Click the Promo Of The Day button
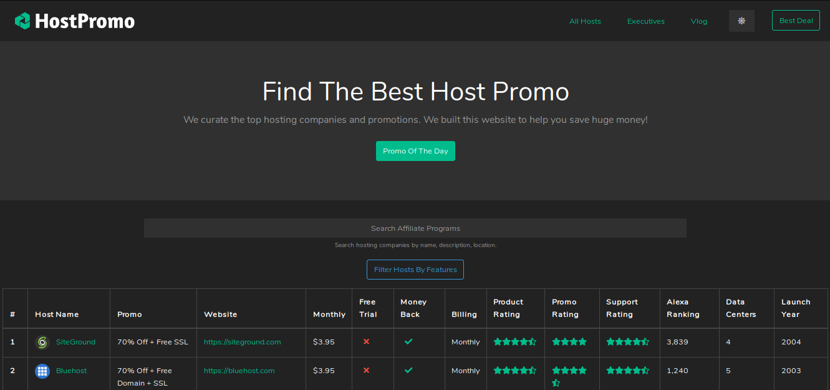 (415, 151)
